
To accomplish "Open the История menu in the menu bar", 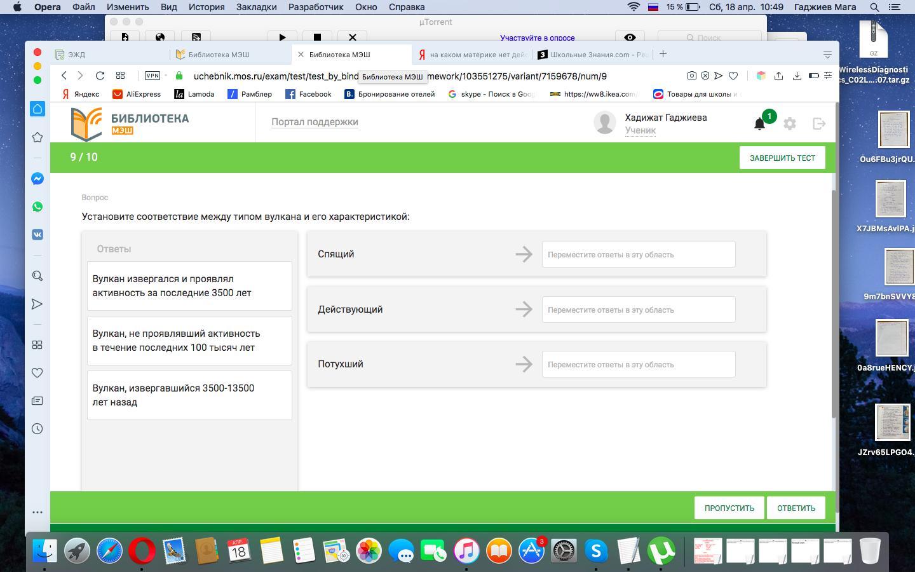I will 207,7.
